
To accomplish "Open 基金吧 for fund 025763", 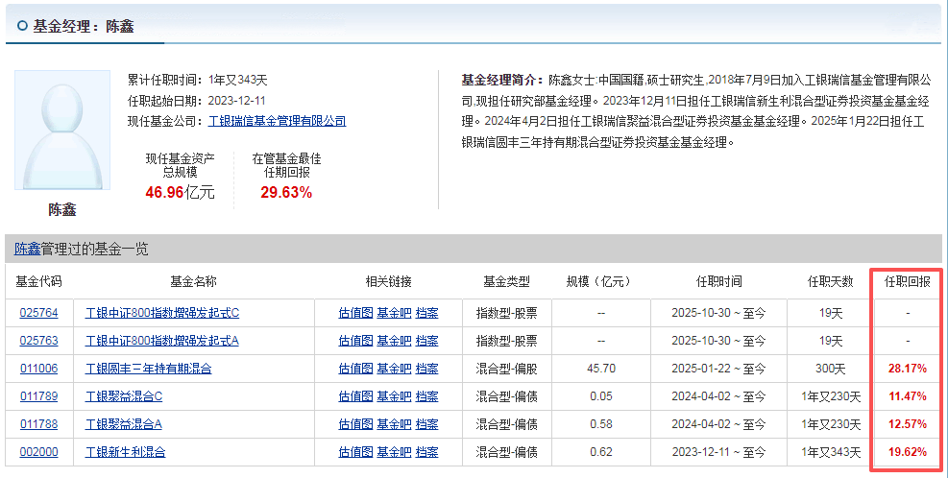I will tap(394, 341).
